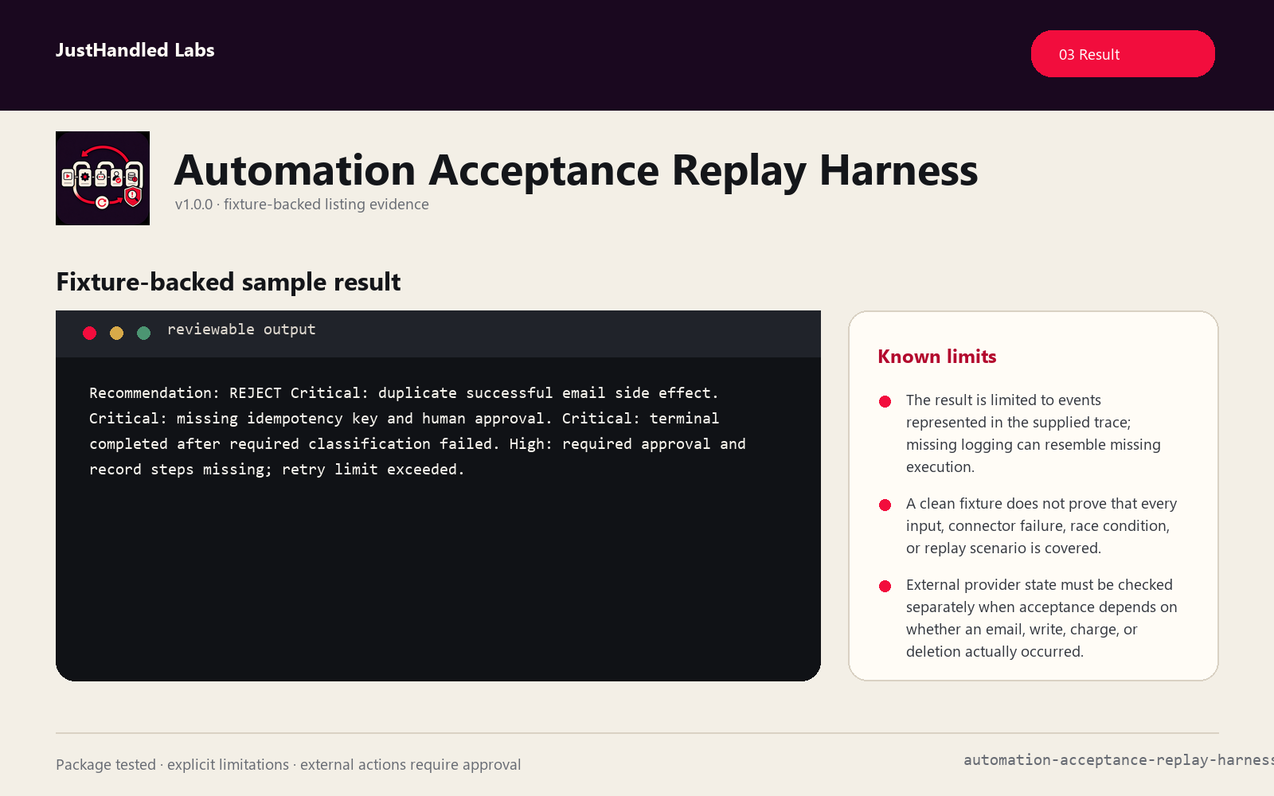Select the 'v1.0.0 · fixture-backed listing evidence' subtitle
Image resolution: width=1274 pixels, height=796 pixels.
[302, 205]
